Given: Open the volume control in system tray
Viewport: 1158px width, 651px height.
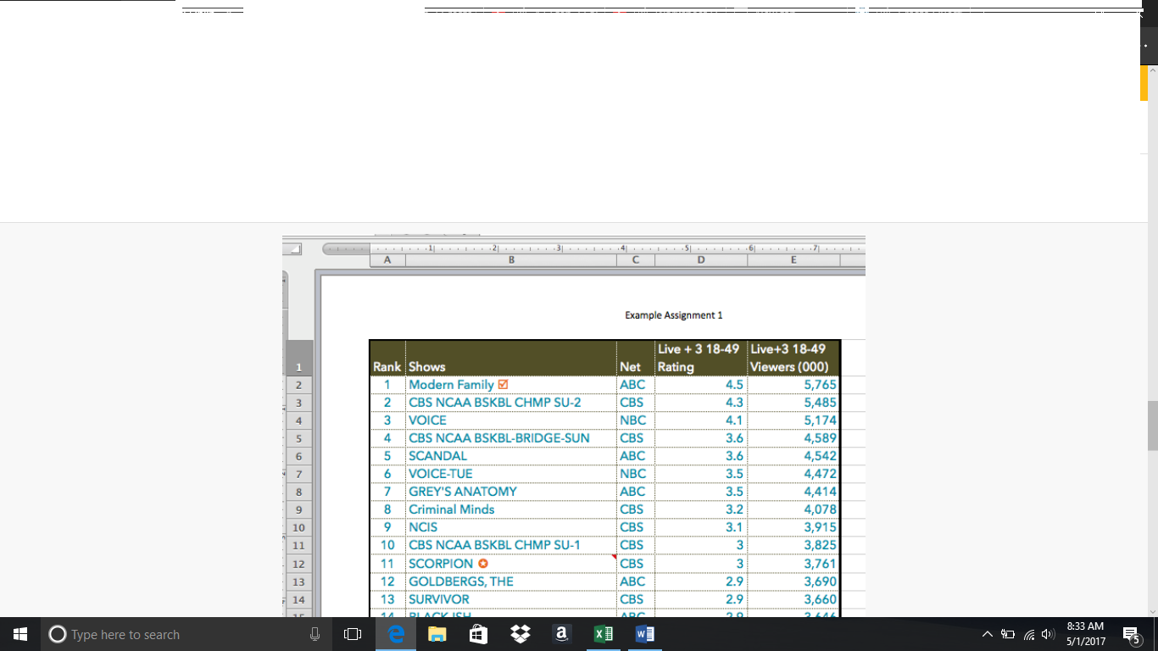Looking at the screenshot, I should 1049,634.
